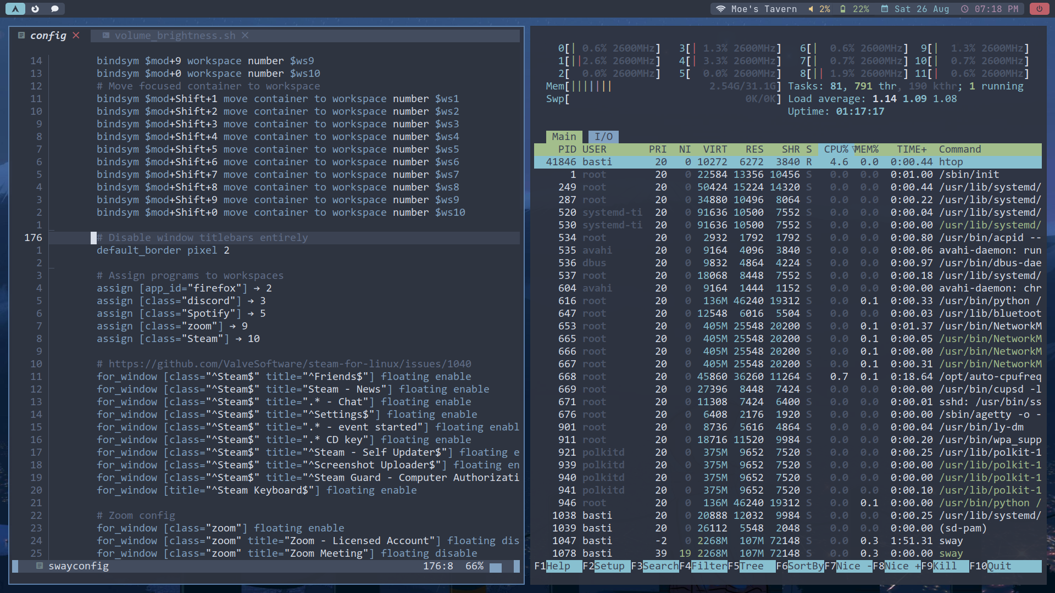Click the red power button
1055x593 pixels.
click(x=1039, y=9)
